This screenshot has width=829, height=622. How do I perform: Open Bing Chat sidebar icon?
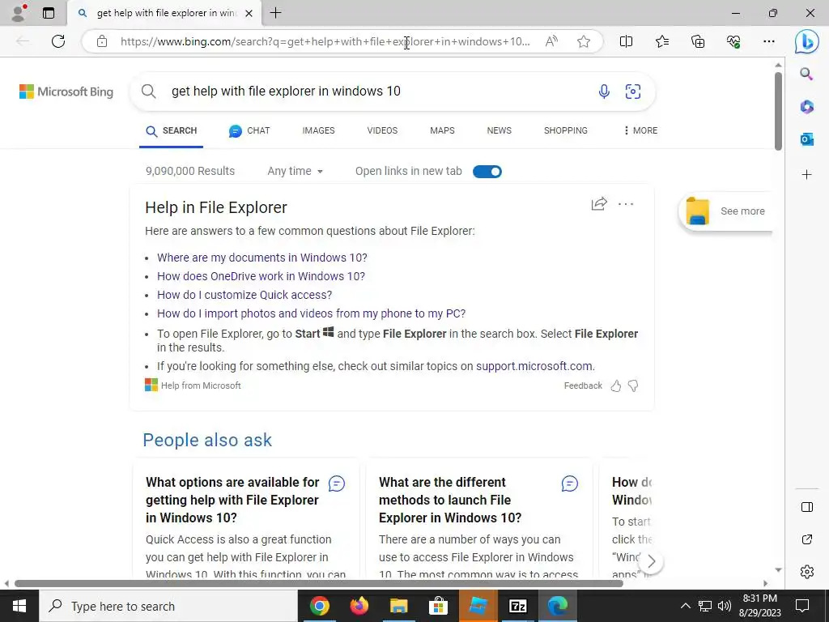click(x=807, y=42)
